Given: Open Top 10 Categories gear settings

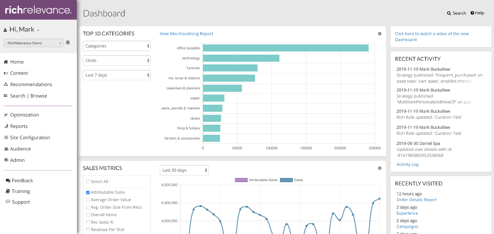Looking at the screenshot, I should point(380,34).
